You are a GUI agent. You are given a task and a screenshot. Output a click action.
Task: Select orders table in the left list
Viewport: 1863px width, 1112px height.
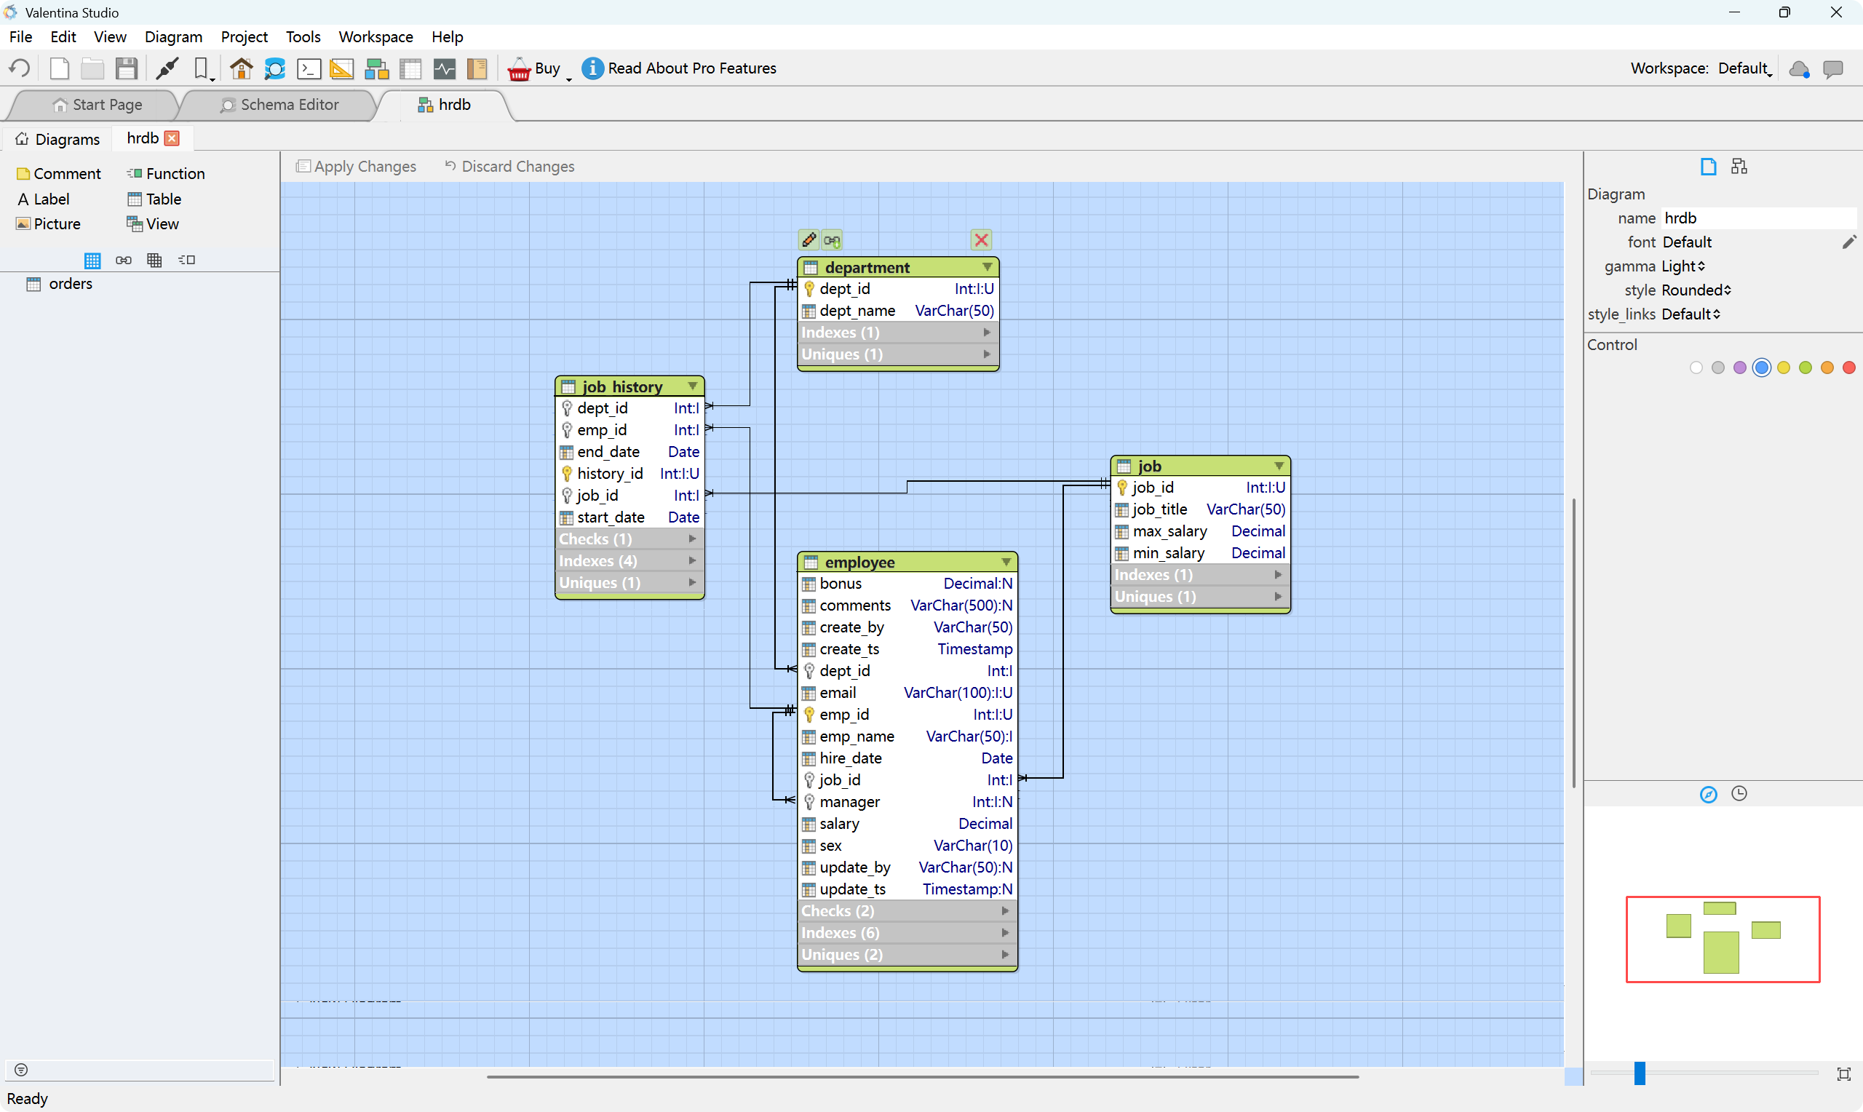click(x=71, y=284)
